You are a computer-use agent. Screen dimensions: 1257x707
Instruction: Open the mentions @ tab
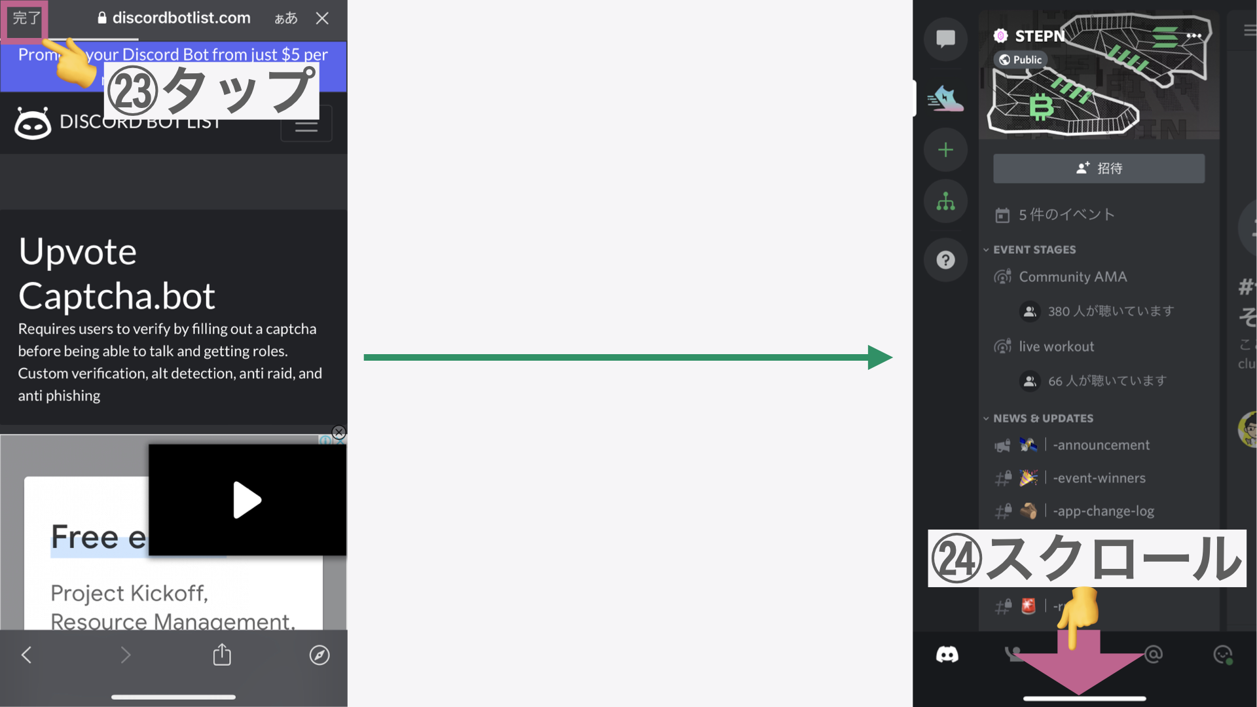pyautogui.click(x=1153, y=654)
